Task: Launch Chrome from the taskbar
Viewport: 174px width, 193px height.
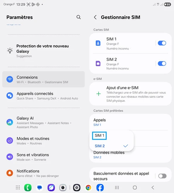Action: (x=88, y=188)
